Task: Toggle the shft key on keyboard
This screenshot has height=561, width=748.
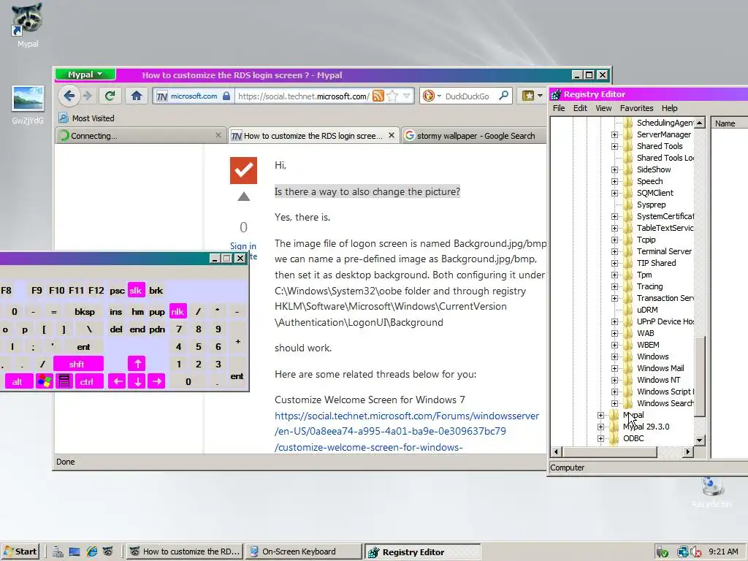Action: [x=77, y=364]
